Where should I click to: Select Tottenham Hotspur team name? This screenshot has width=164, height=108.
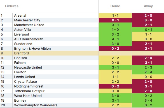pyautogui.click(x=29, y=91)
